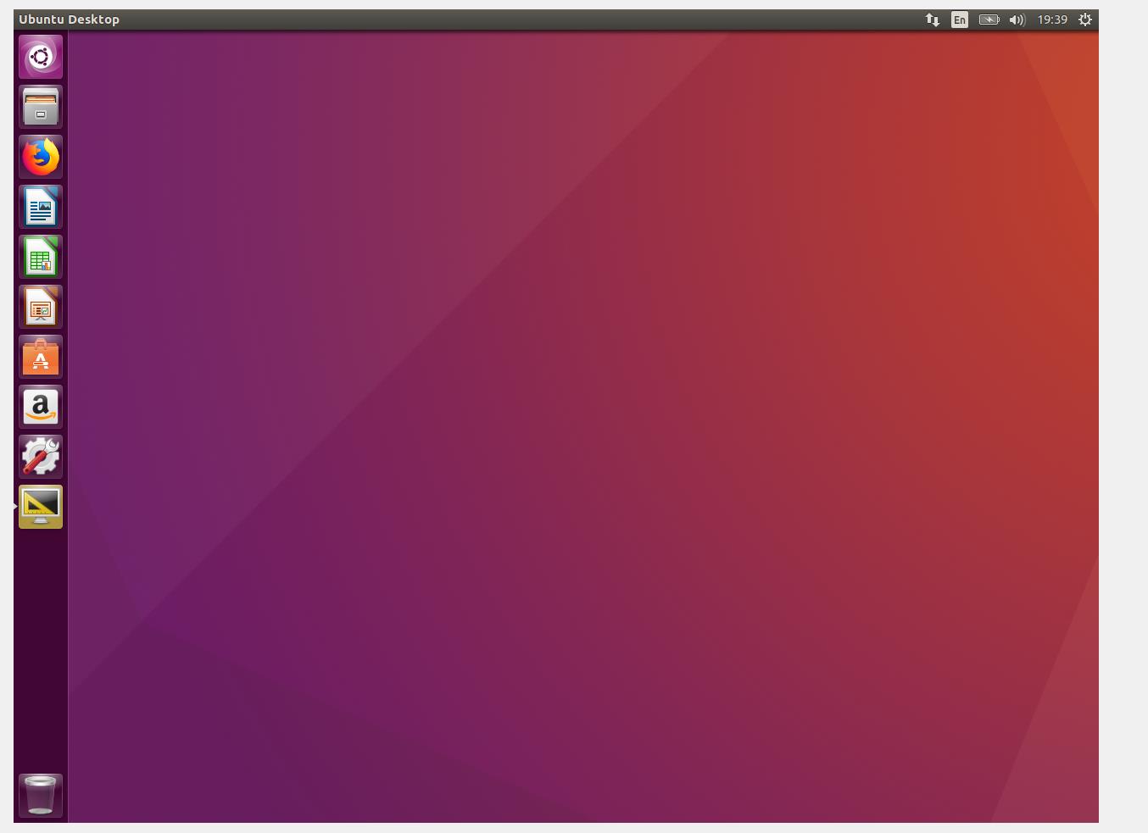Open the Files manager from launcher

tap(41, 107)
